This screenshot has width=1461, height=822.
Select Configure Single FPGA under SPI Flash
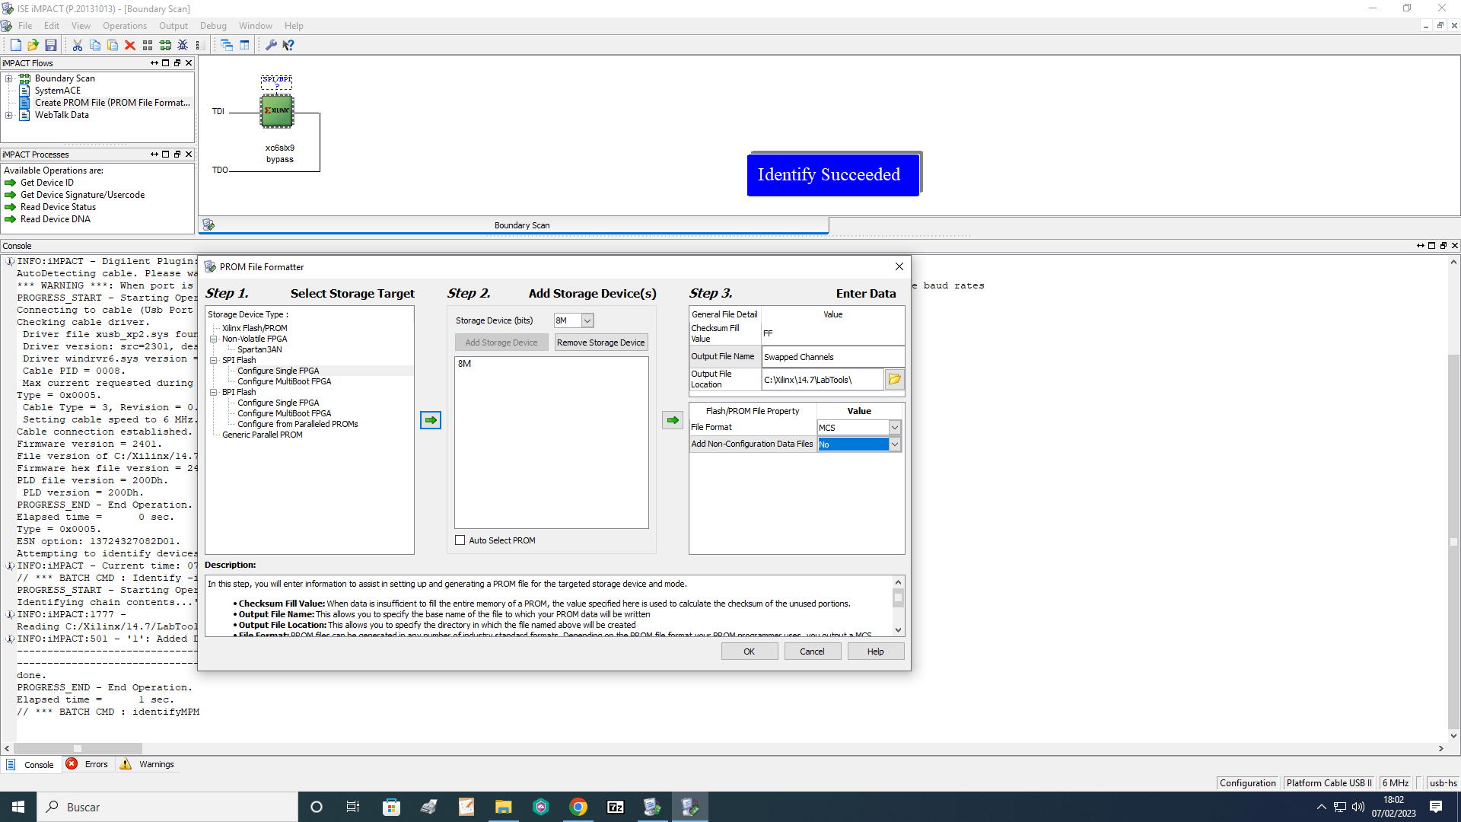(x=279, y=371)
